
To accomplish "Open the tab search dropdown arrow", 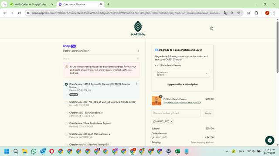I will tap(4, 4).
